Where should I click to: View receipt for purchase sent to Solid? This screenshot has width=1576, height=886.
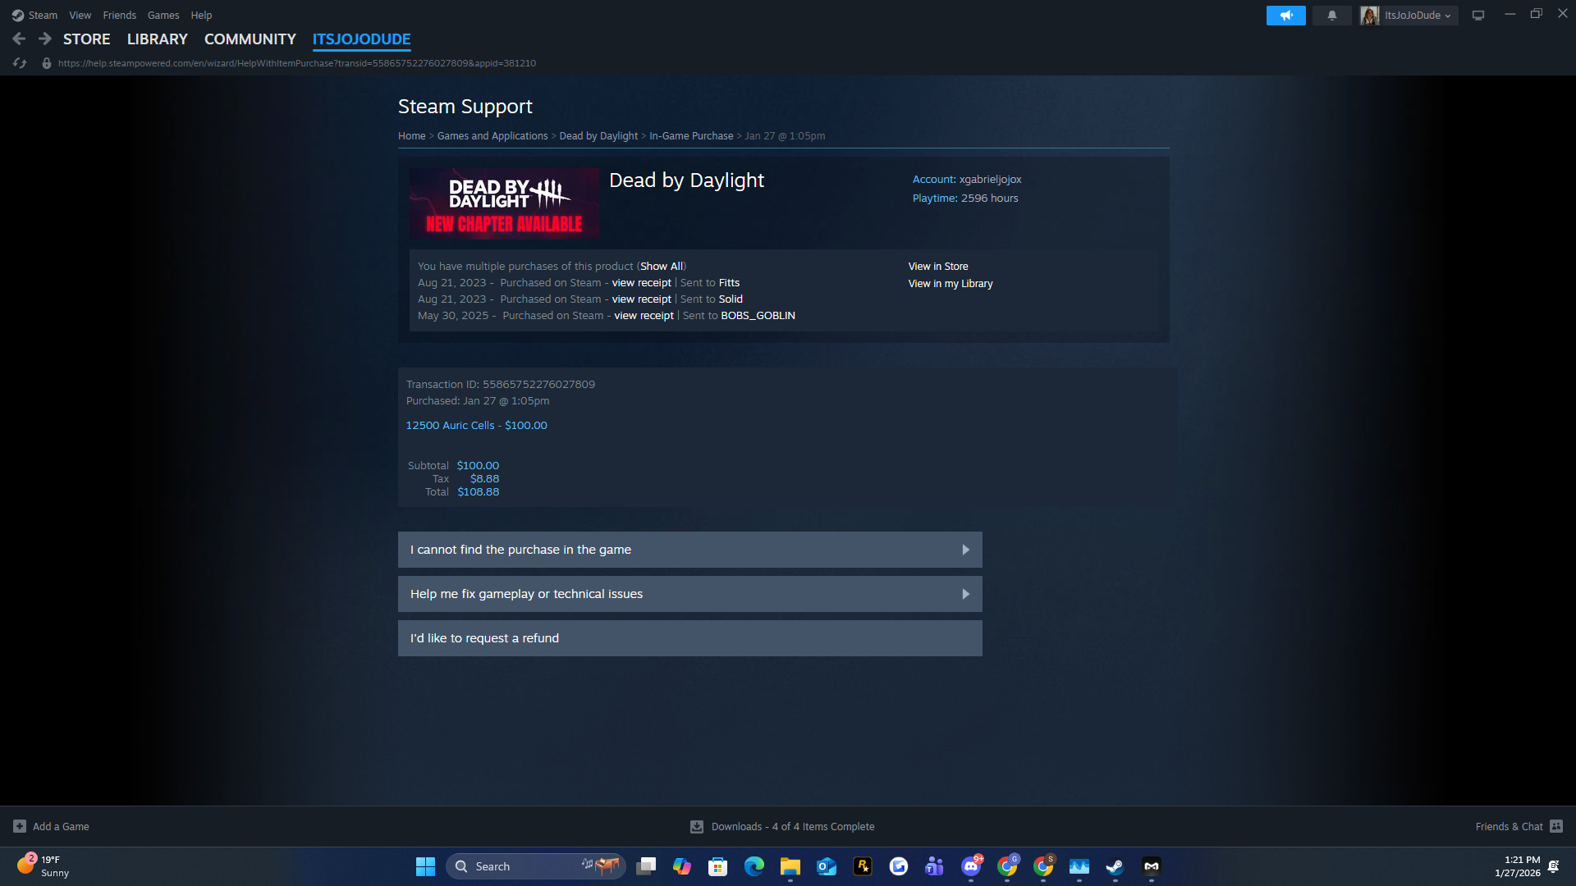point(641,299)
